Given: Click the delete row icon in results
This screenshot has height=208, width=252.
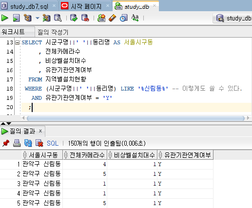Looking at the screenshot, I should 39,143.
